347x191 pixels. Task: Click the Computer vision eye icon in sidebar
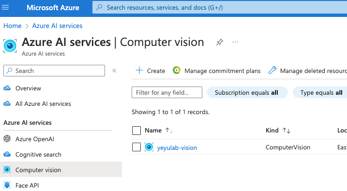click(7, 170)
